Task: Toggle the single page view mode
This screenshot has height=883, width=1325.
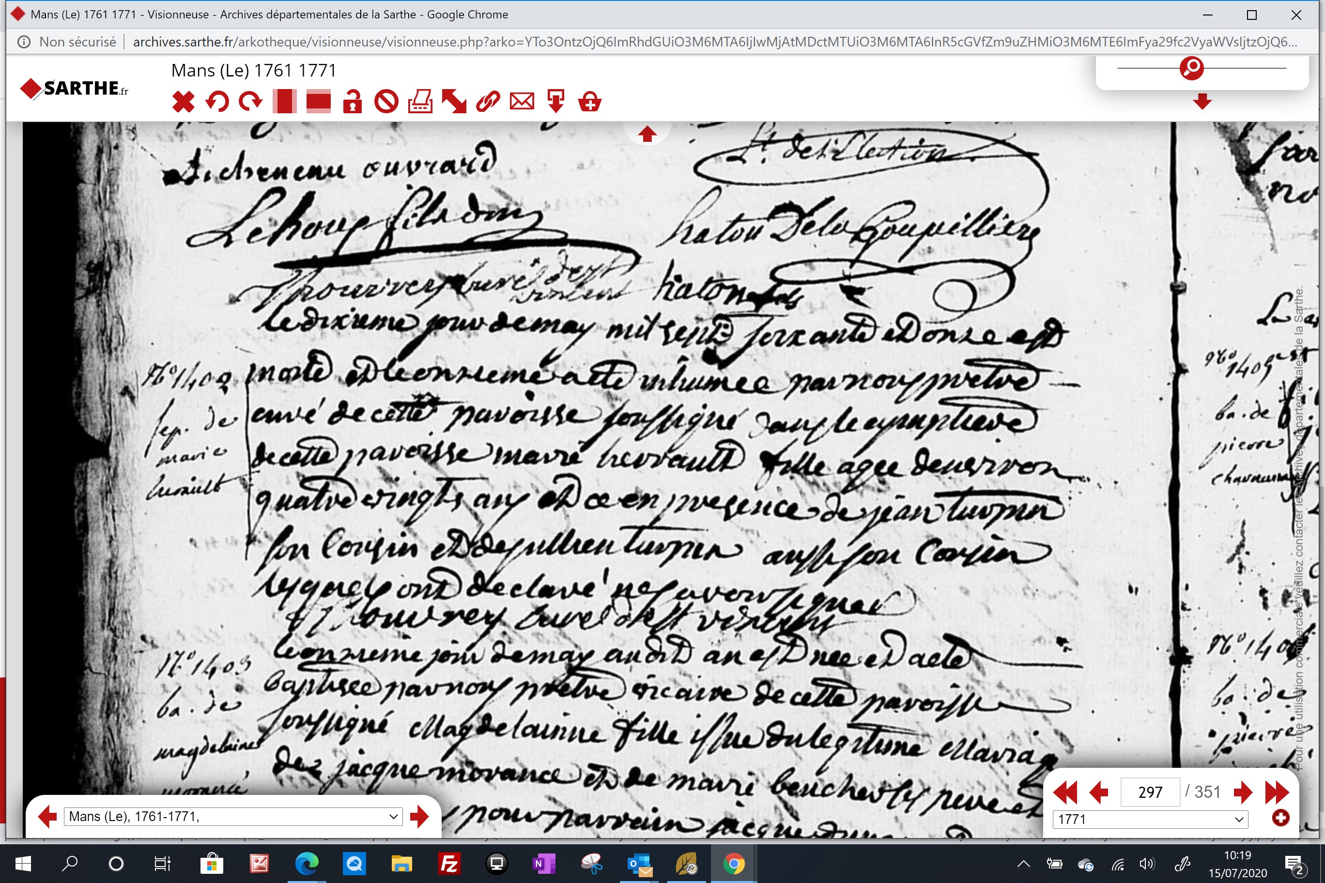Action: click(x=284, y=102)
